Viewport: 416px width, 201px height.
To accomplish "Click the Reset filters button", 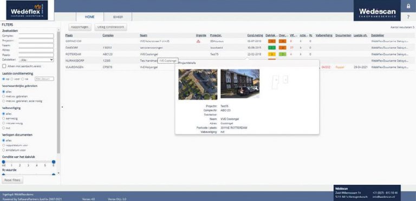I will (x=12, y=180).
